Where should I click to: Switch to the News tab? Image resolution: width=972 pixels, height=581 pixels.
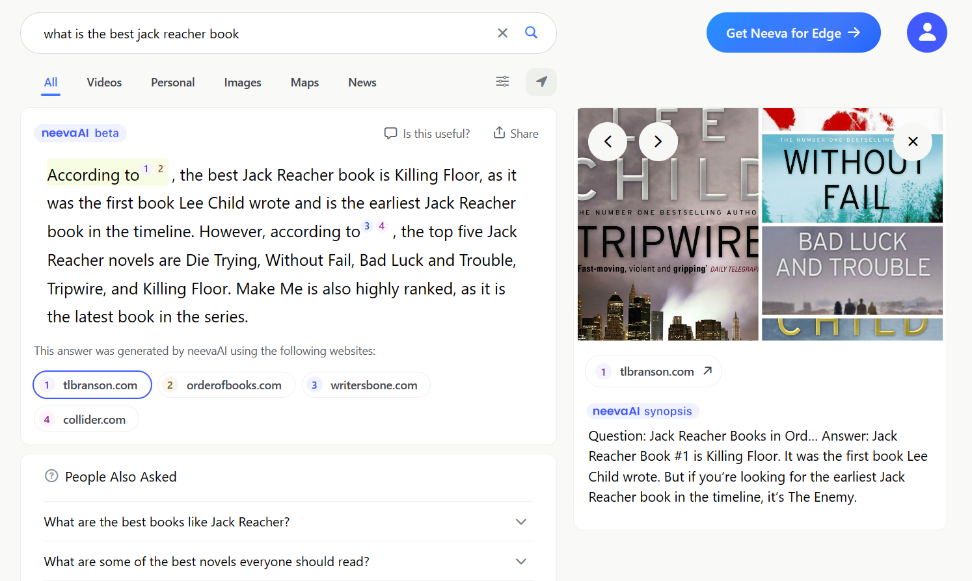pos(362,83)
